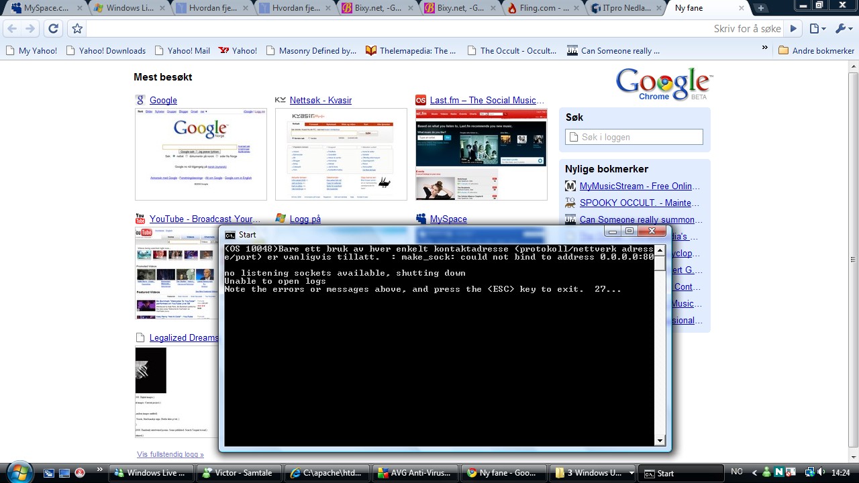Expand the 3 Windows taskbar group

point(593,473)
